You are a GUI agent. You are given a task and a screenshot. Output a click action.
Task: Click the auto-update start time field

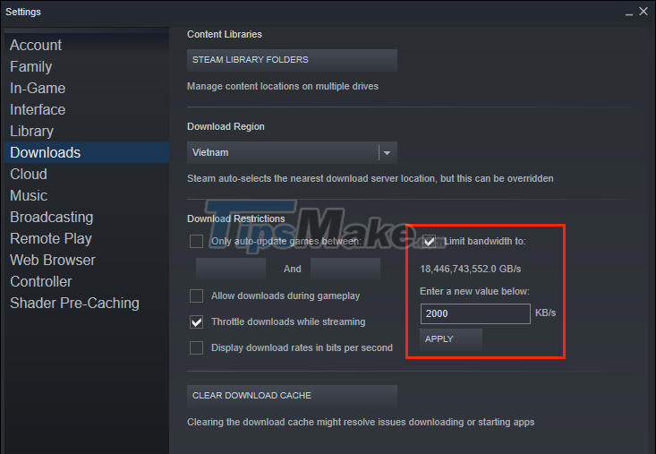(231, 269)
